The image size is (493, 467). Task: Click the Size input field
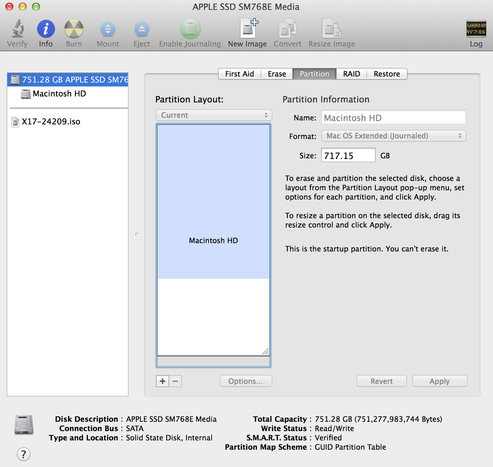[348, 155]
